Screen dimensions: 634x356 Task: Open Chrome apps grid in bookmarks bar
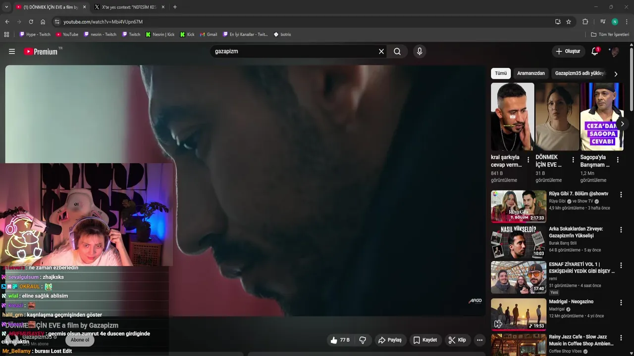(x=6, y=35)
